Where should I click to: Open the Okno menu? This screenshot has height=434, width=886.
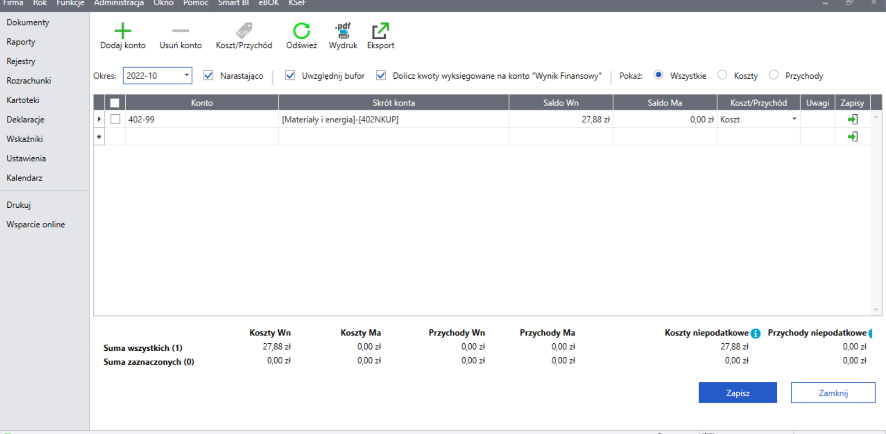pyautogui.click(x=164, y=3)
